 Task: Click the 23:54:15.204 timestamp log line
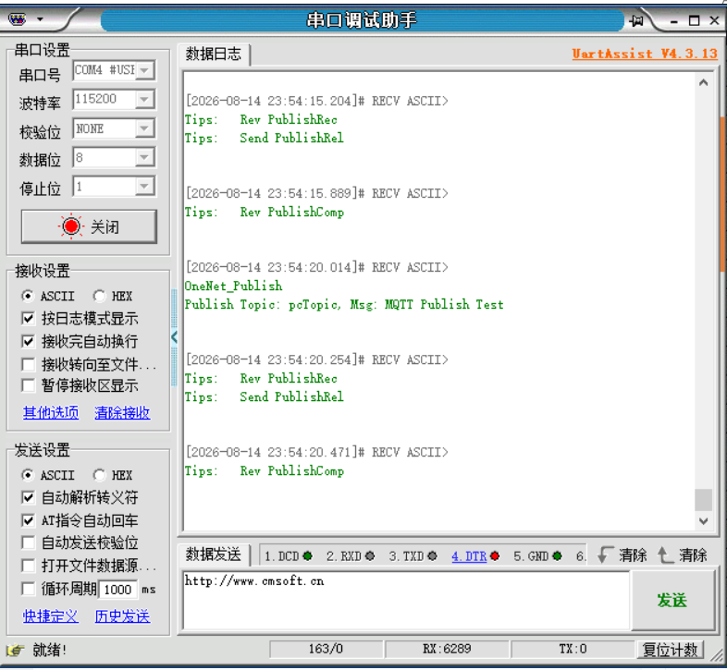316,101
